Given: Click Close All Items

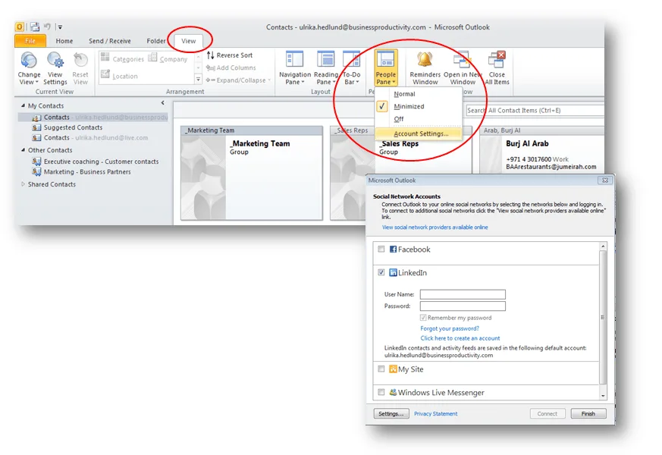Looking at the screenshot, I should click(497, 68).
